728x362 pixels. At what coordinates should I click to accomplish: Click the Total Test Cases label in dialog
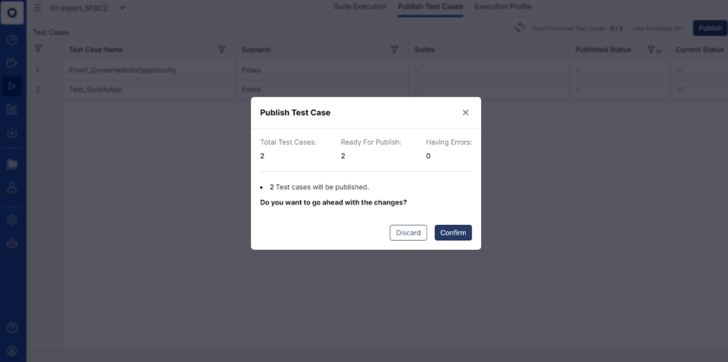click(288, 142)
